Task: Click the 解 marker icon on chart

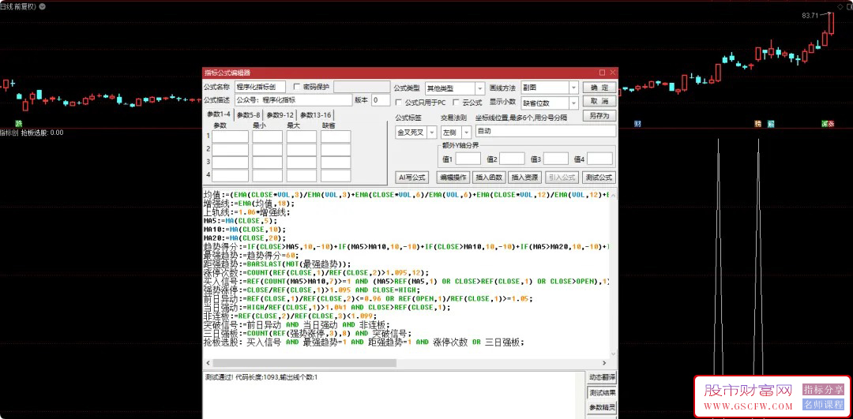Action: tap(770, 124)
